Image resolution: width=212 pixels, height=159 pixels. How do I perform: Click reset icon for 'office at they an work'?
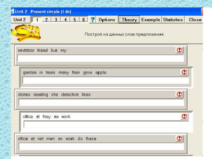pos(184,116)
